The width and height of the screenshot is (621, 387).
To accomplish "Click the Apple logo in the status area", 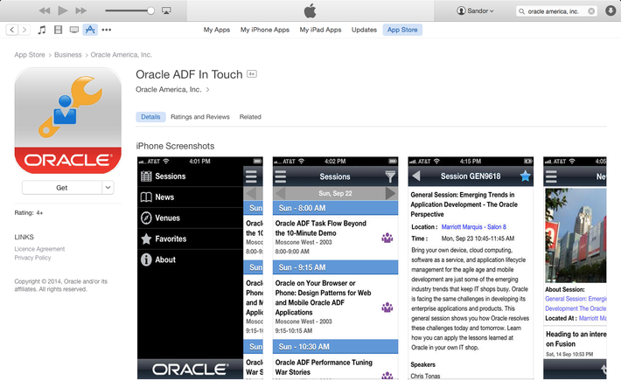I will pyautogui.click(x=310, y=10).
